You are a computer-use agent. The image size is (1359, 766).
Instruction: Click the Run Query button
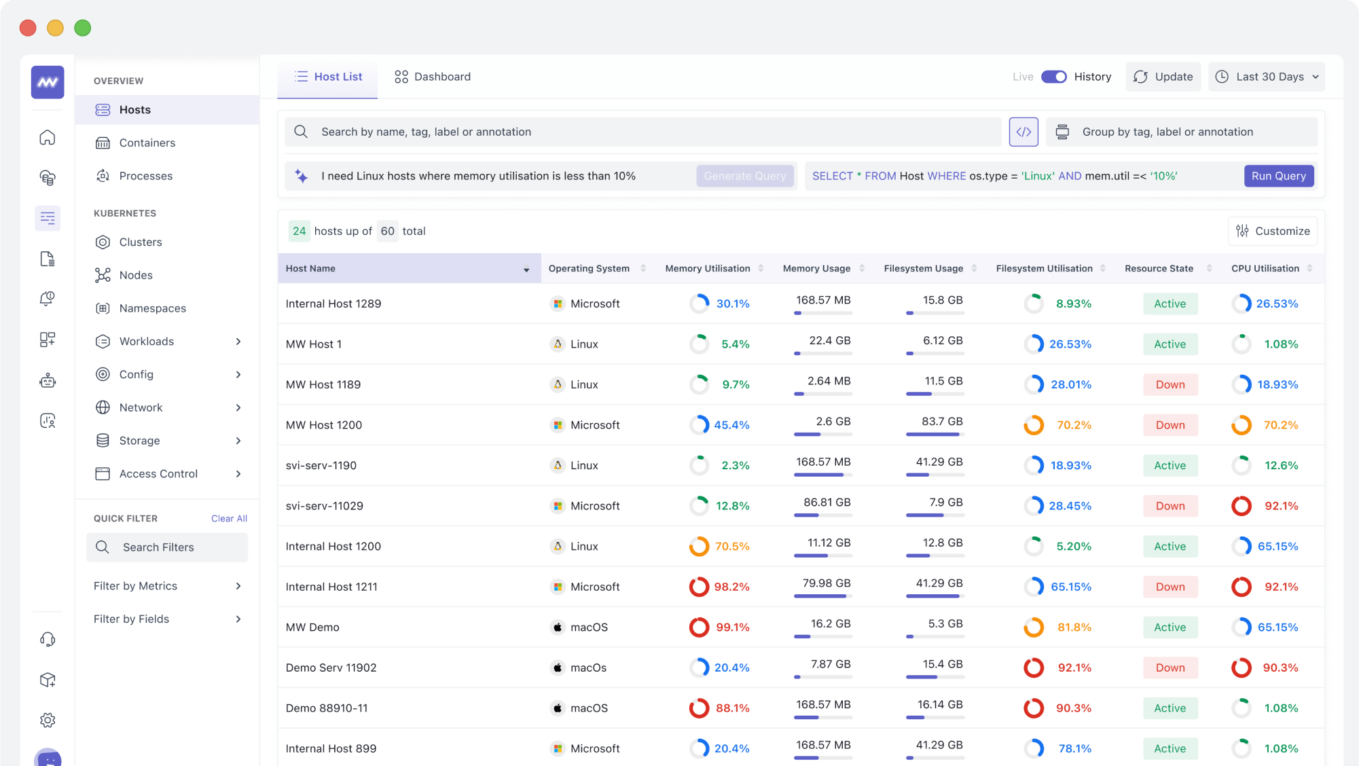1278,176
